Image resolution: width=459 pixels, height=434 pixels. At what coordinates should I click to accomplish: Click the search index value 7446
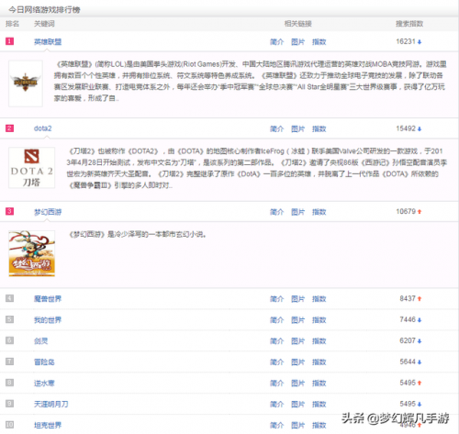pyautogui.click(x=408, y=319)
